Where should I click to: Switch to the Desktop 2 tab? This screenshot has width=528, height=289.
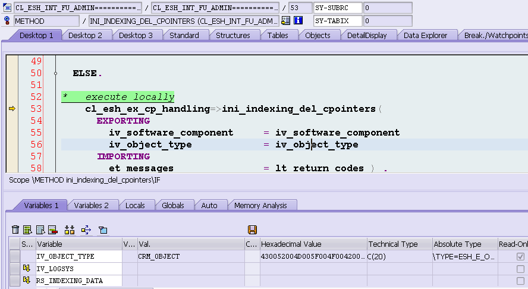point(85,35)
